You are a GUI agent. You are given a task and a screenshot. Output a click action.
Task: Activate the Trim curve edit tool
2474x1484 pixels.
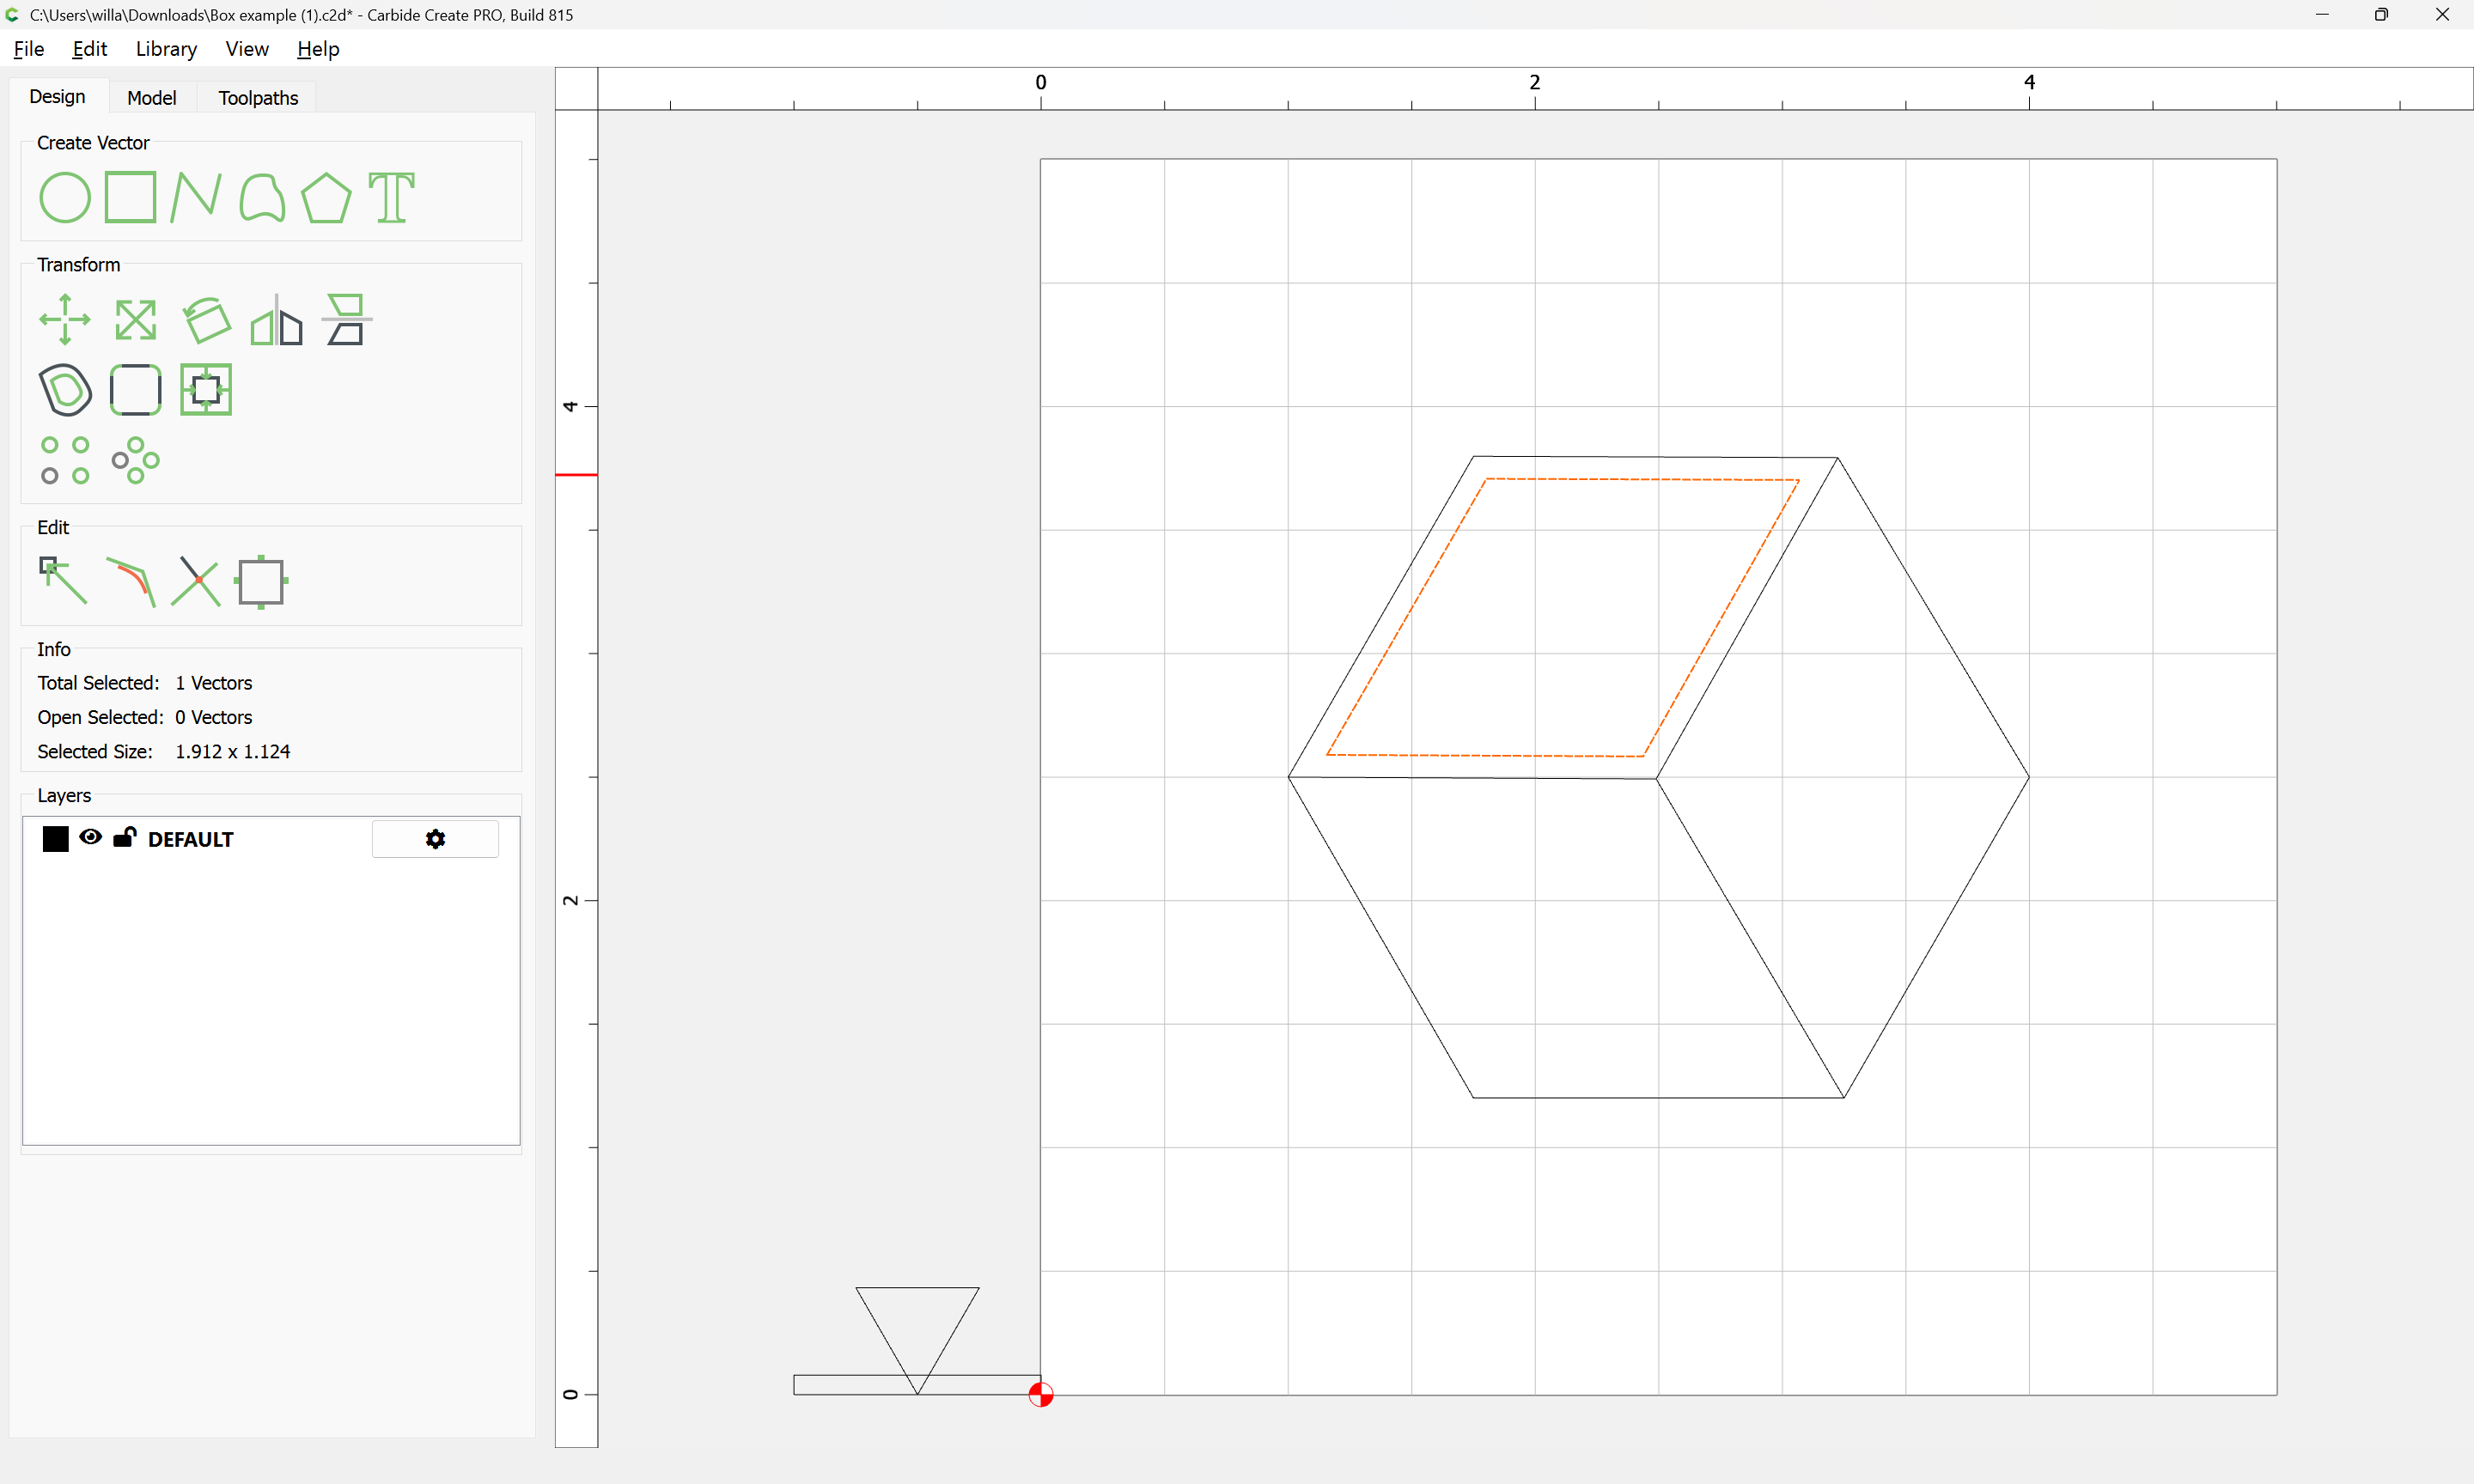pos(130,581)
